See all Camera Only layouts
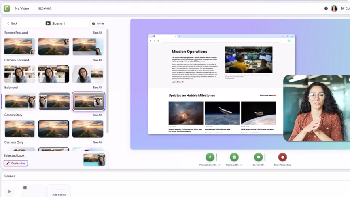 (x=98, y=142)
